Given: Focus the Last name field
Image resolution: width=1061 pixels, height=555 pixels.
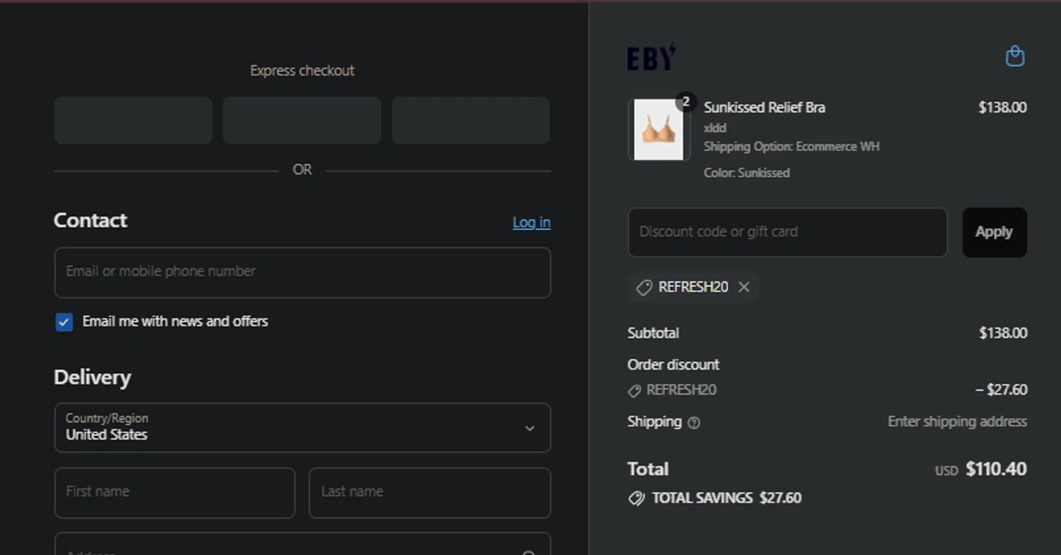Looking at the screenshot, I should 429,493.
